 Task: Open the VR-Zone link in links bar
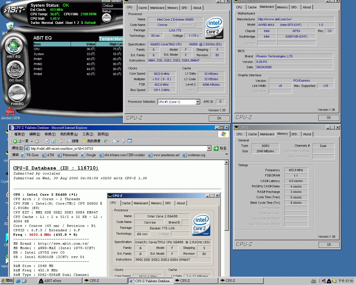30,155
